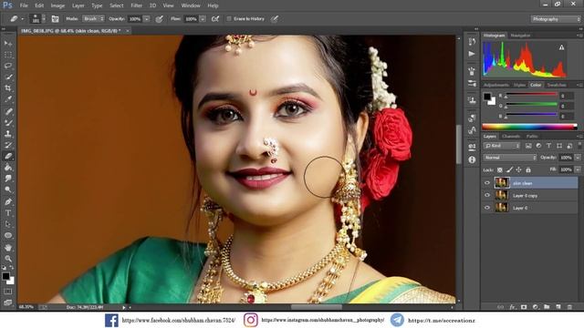
Task: Select the Eraser tool in toolbox
Action: (8, 156)
